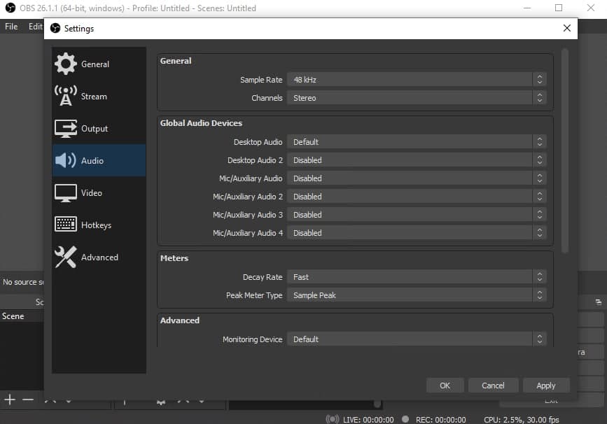
Task: Click OK to confirm settings
Action: [x=445, y=386]
